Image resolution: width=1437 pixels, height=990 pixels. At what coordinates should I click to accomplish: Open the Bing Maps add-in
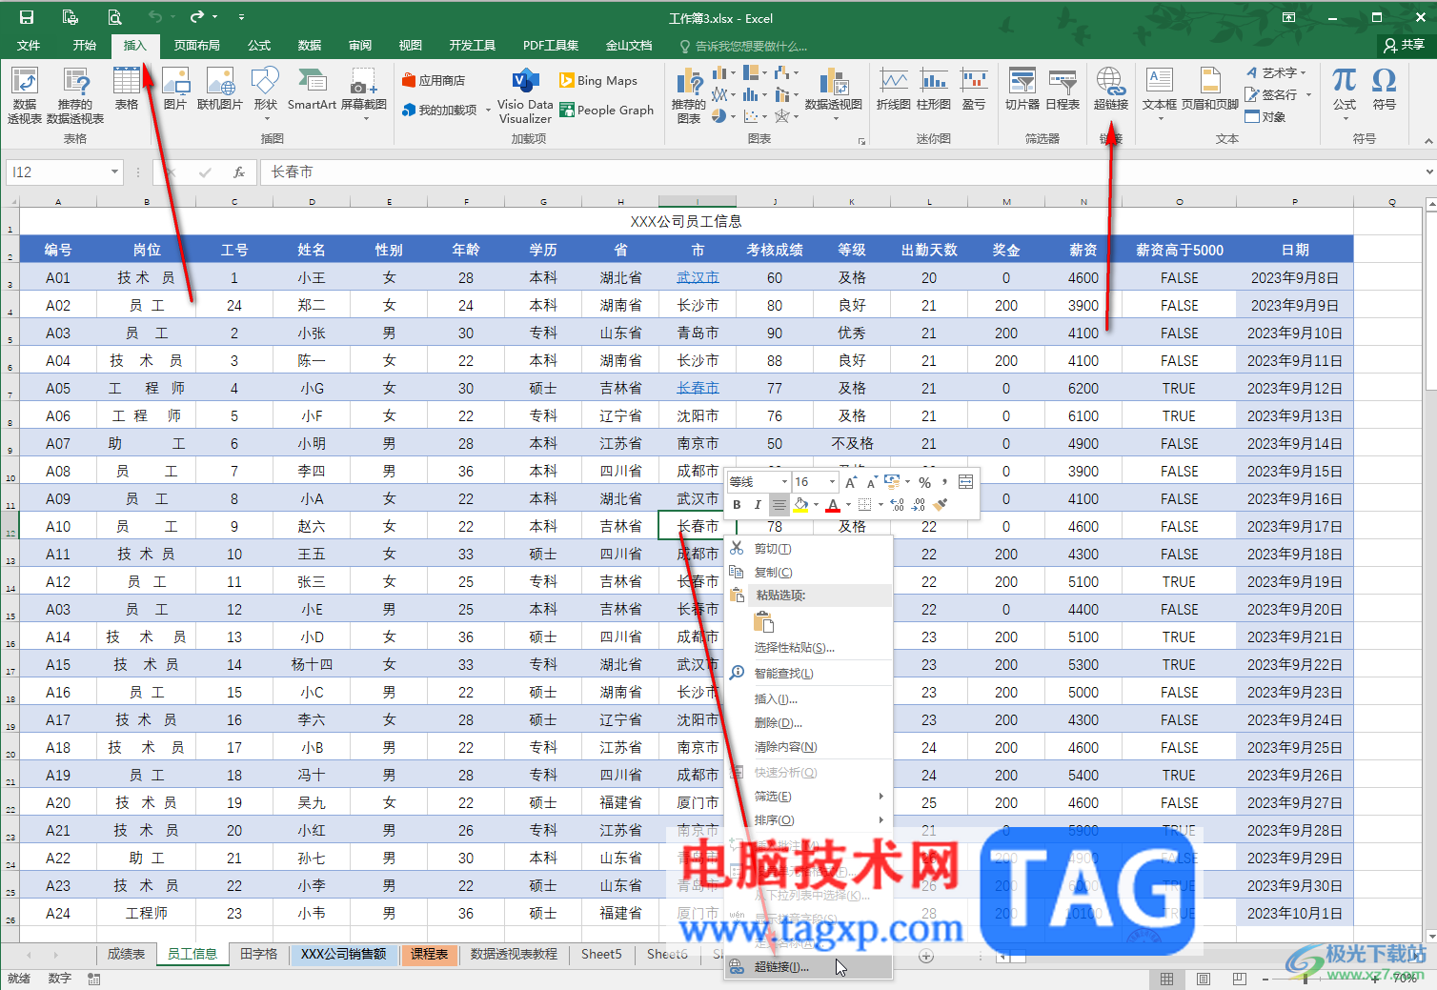click(x=598, y=81)
